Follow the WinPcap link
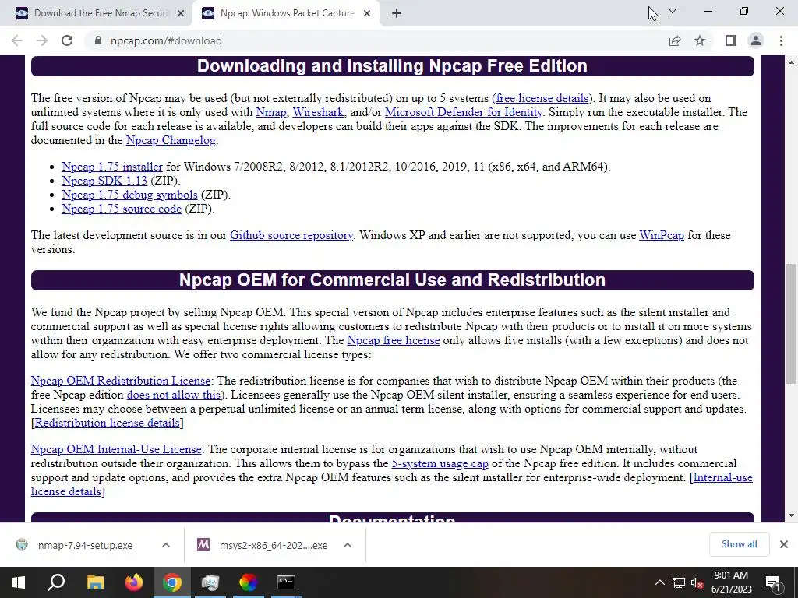 [662, 235]
